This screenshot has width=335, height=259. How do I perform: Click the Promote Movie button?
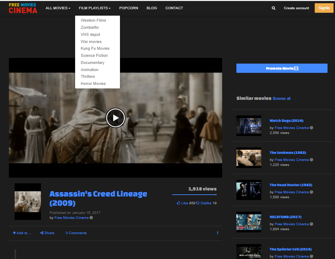point(282,68)
